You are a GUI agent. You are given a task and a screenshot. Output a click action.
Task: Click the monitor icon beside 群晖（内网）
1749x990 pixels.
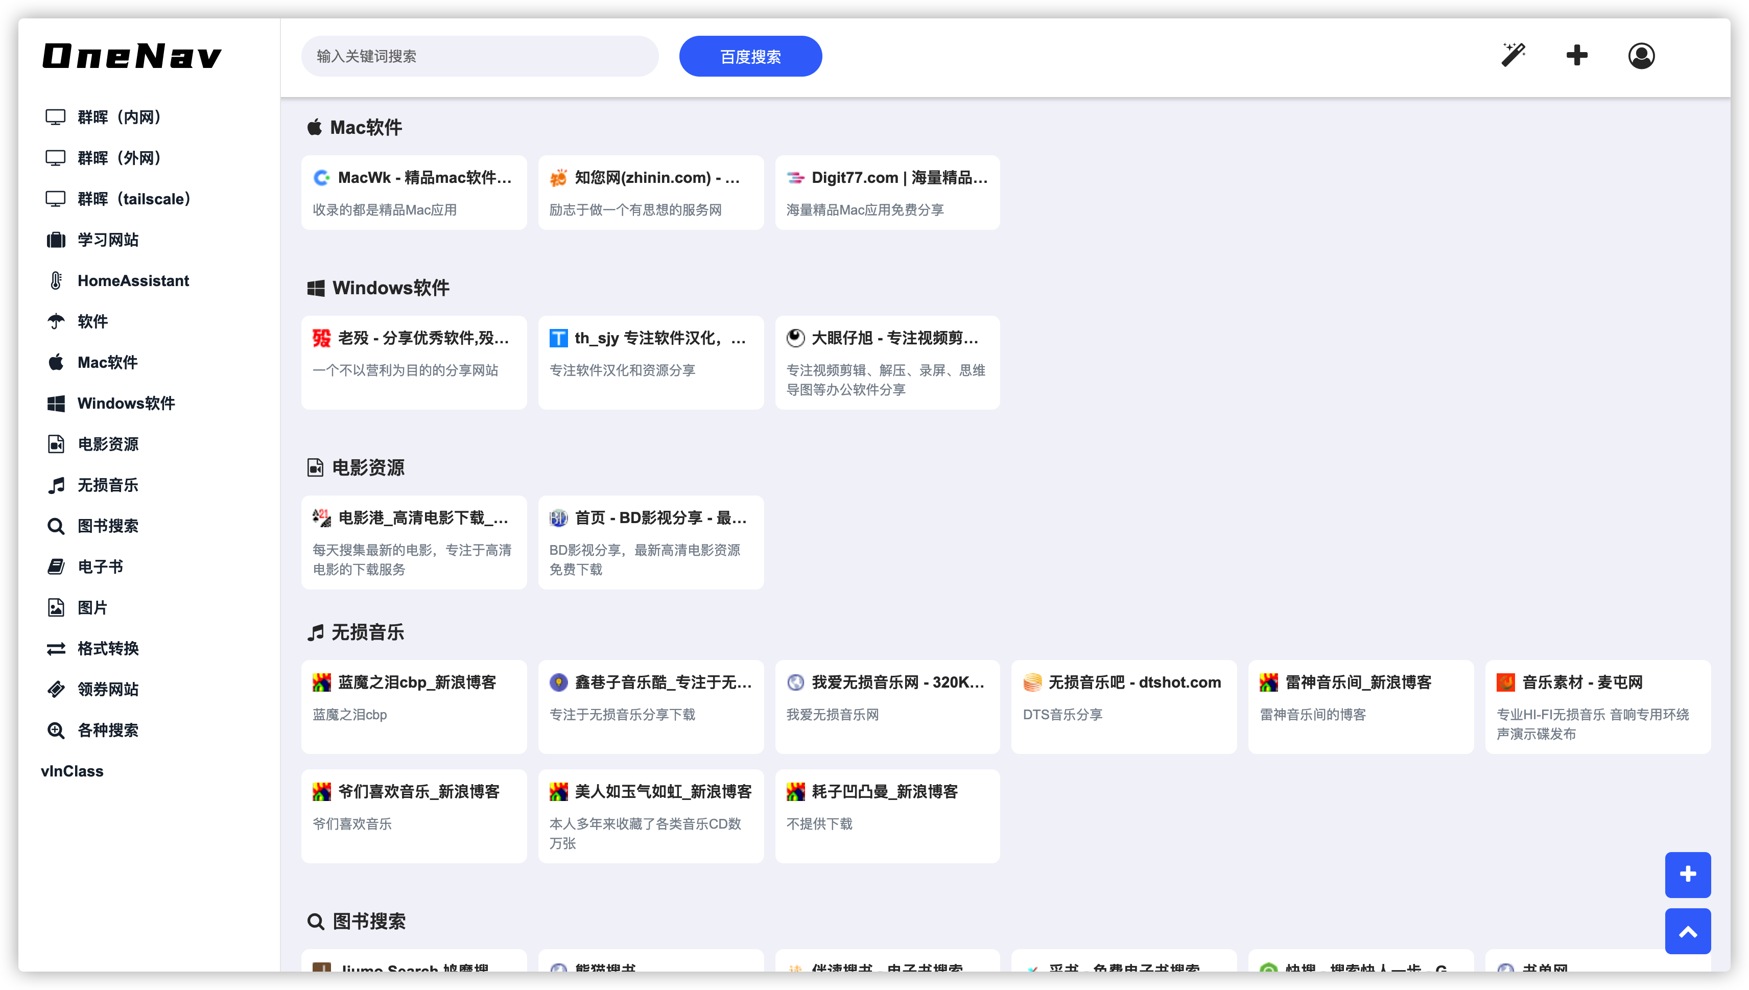pos(55,117)
